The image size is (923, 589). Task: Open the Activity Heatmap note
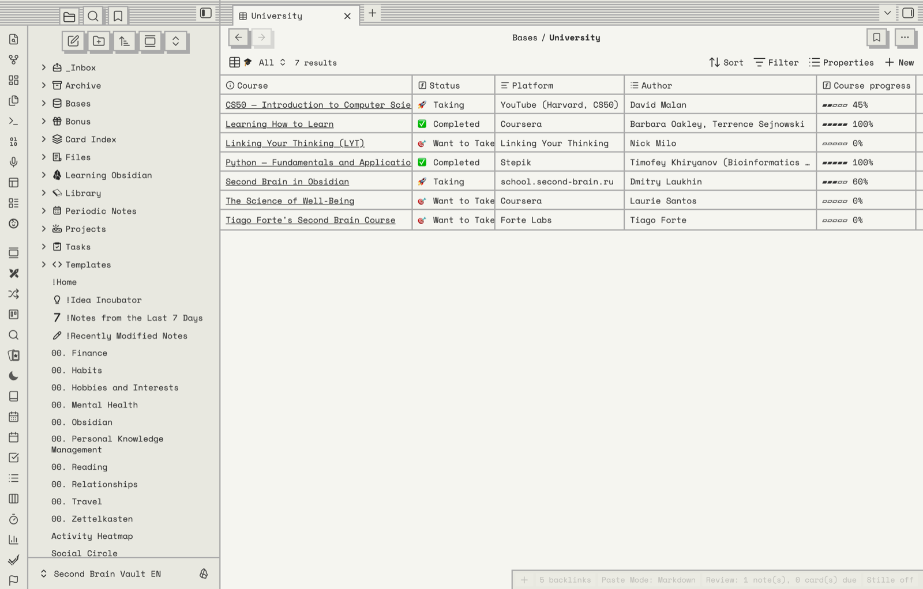pos(92,536)
